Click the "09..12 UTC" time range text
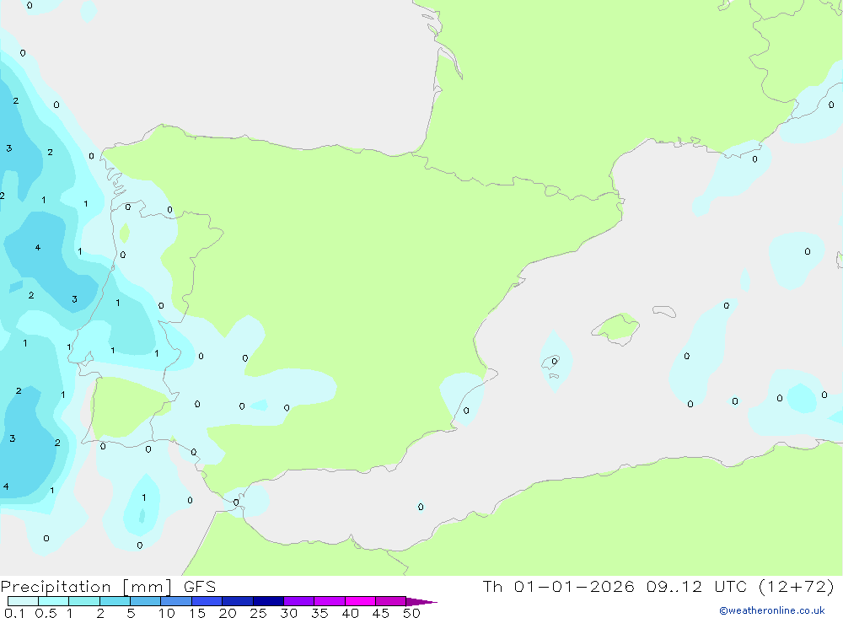The image size is (843, 618). click(697, 586)
